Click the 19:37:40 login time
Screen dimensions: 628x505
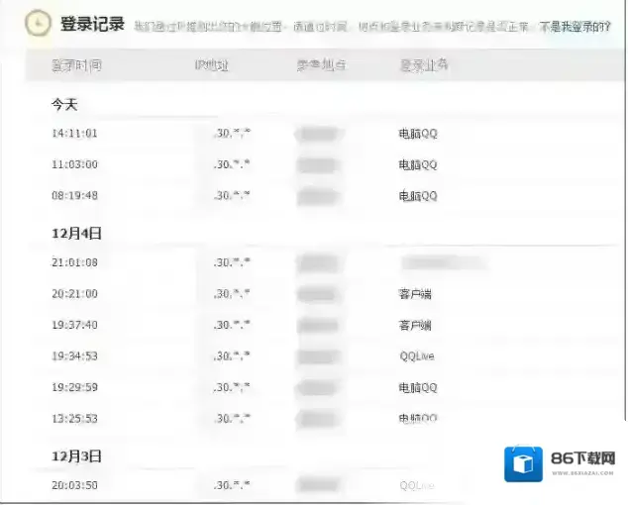coord(74,325)
